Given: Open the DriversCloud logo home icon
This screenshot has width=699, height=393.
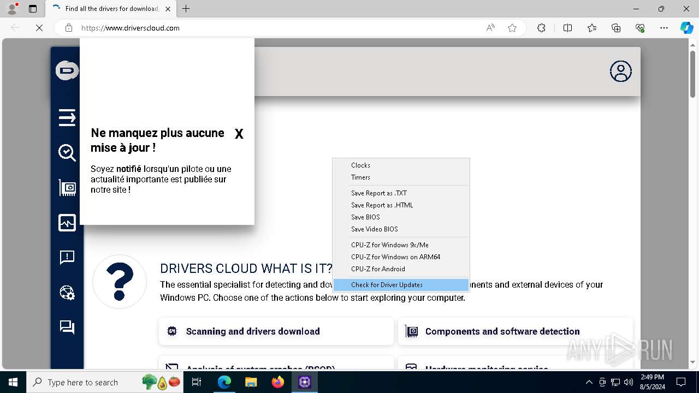Looking at the screenshot, I should [67, 71].
